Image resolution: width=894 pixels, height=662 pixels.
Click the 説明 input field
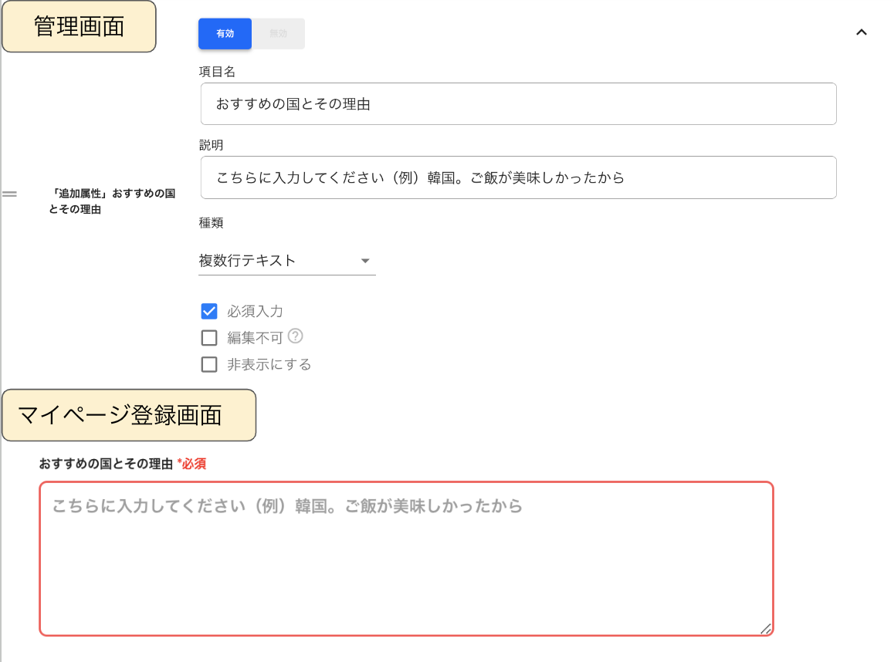point(518,177)
